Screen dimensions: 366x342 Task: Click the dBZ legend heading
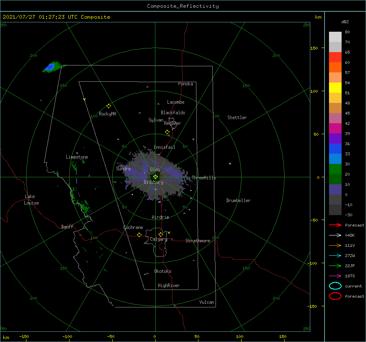tap(345, 22)
